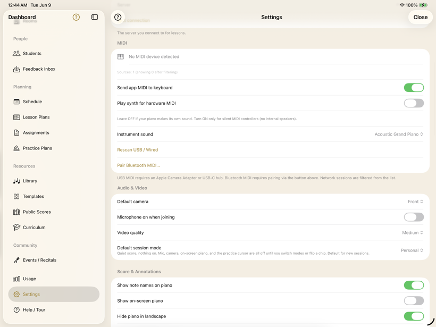The height and width of the screenshot is (327, 436).
Task: Click the Schedule calendar icon
Action: point(16,102)
